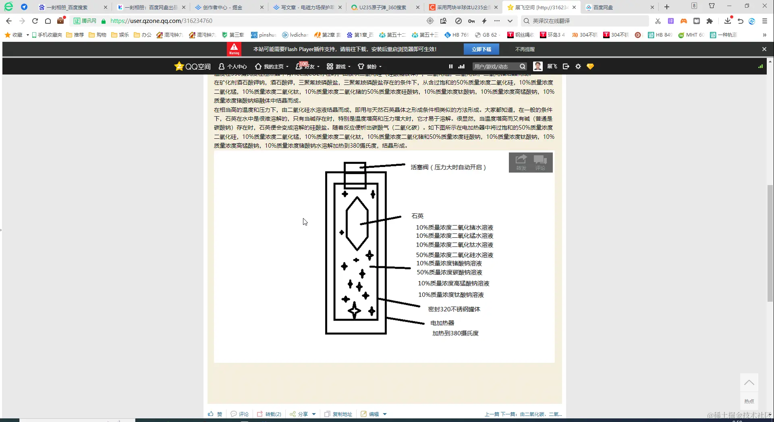The height and width of the screenshot is (422, 774).
Task: Toggle the music equalizer indicator
Action: point(461,66)
